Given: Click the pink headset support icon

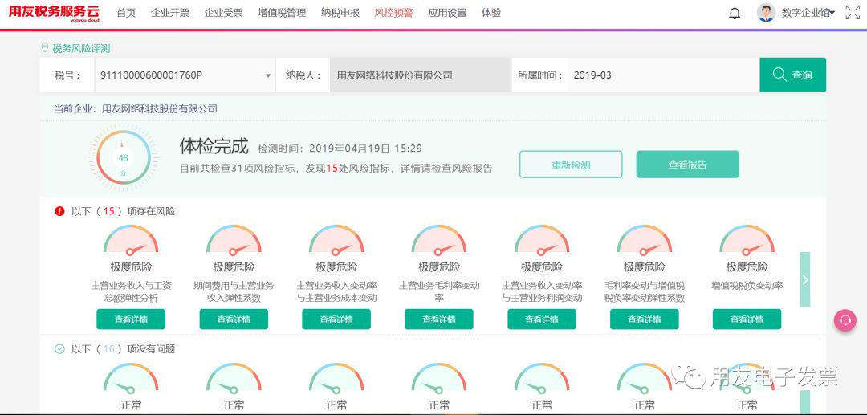Looking at the screenshot, I should pyautogui.click(x=845, y=320).
